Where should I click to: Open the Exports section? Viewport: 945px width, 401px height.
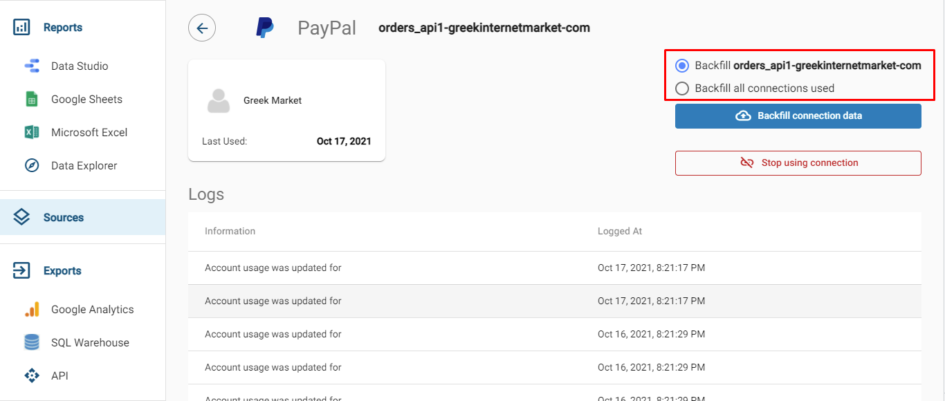click(62, 271)
